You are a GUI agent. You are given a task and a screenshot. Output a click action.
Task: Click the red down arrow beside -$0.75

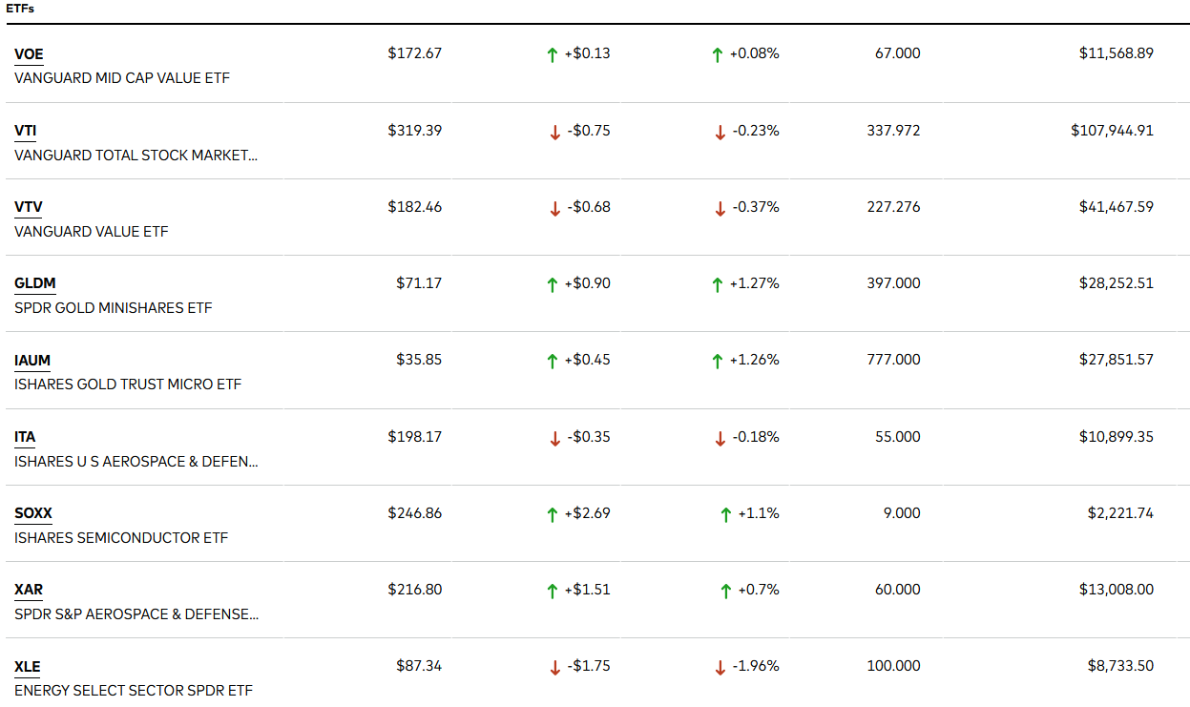click(x=554, y=133)
